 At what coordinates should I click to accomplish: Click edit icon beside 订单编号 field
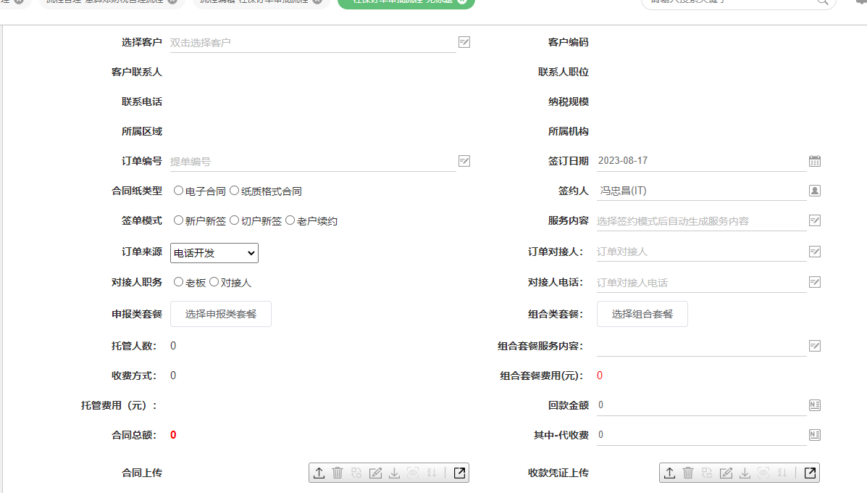coord(464,161)
